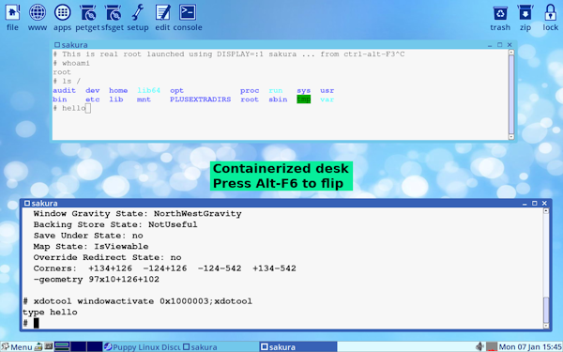Click the 'sbin' directory in ls output
Viewport: 563px width, 352px height.
pos(278,99)
